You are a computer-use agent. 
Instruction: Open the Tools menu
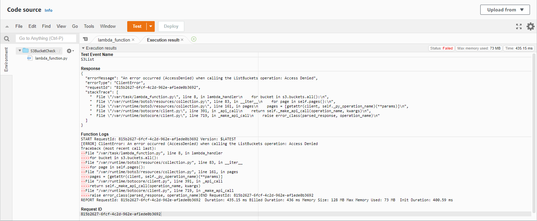pos(89,26)
